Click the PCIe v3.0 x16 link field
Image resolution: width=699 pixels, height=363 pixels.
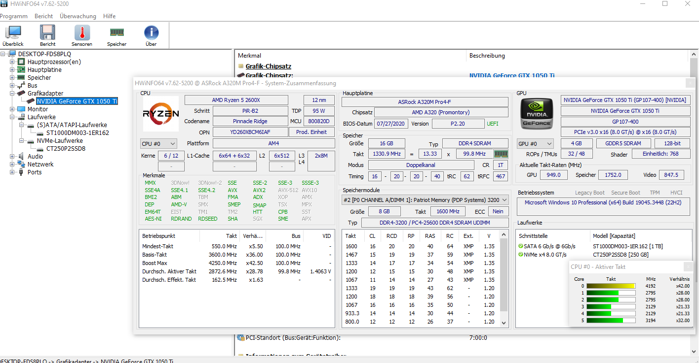click(x=625, y=132)
